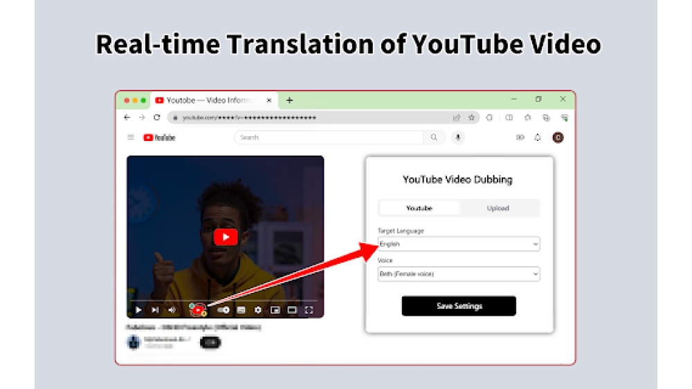This screenshot has height=389, width=692.
Task: Click the dark subscribe button below video
Action: (210, 342)
